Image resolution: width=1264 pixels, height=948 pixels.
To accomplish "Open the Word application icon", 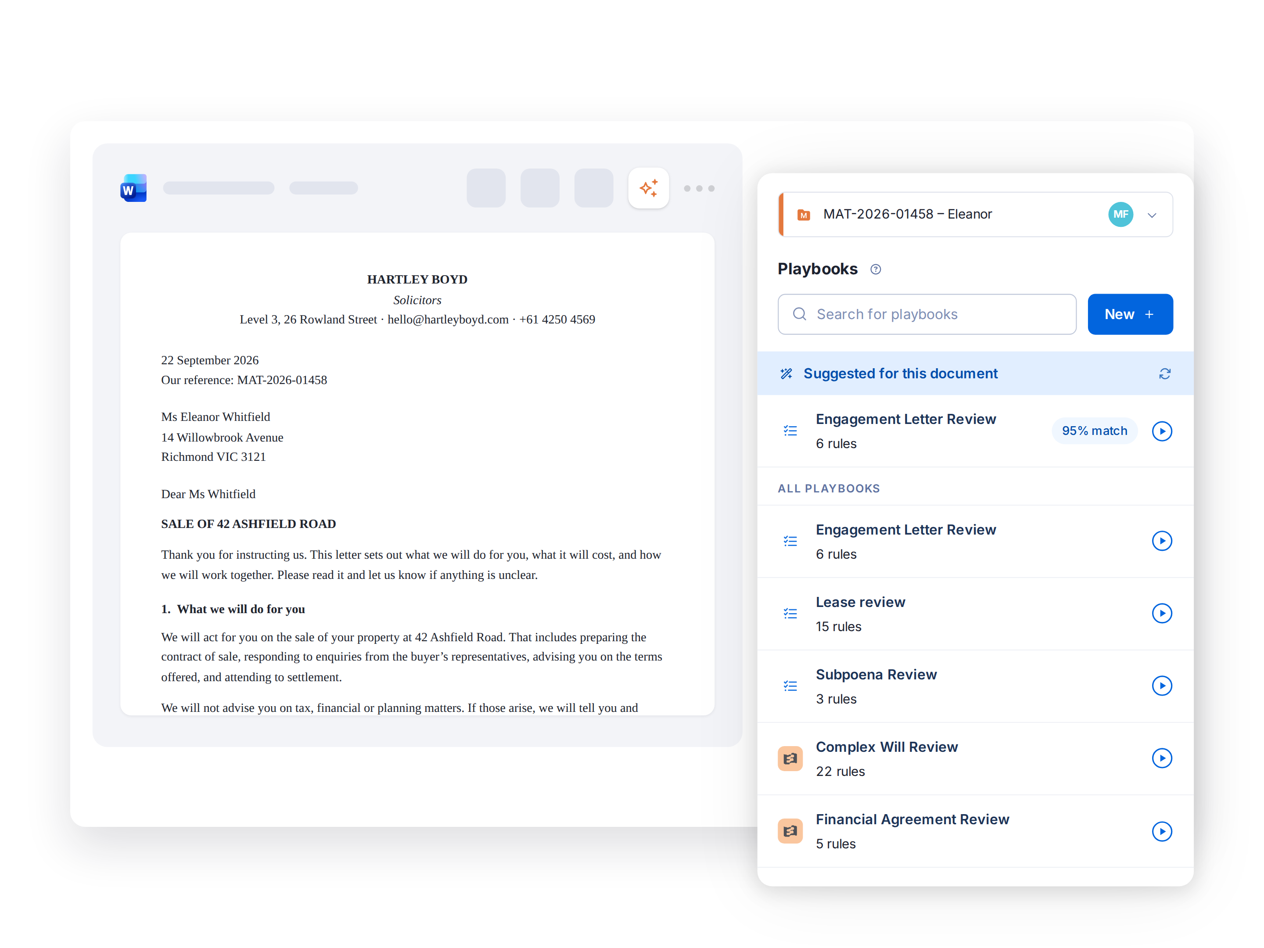I will coord(133,188).
